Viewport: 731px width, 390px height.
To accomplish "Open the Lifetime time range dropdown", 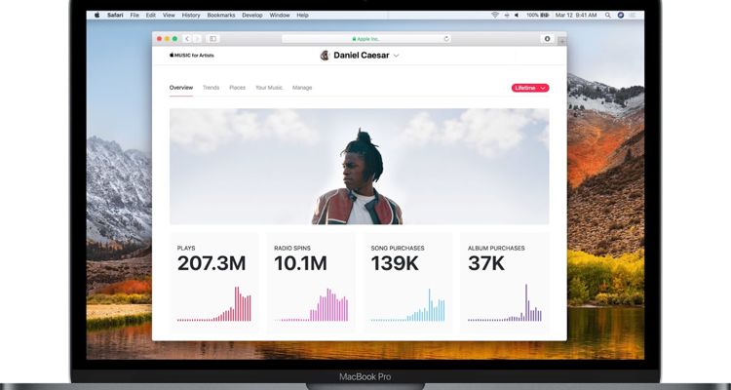I will point(530,88).
